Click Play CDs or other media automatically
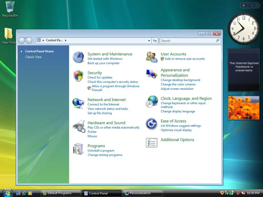 point(113,127)
